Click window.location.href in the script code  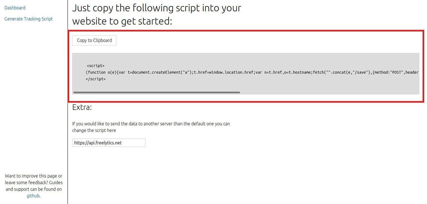point(231,72)
